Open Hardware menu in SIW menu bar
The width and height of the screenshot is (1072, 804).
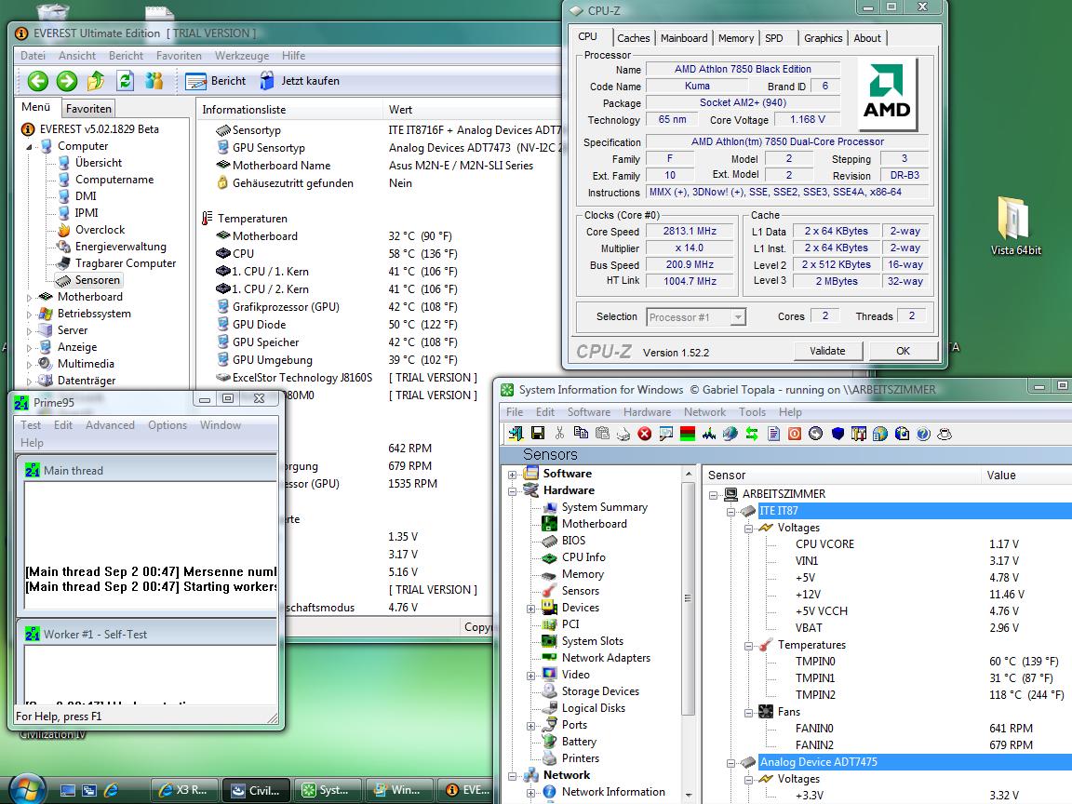647,412
